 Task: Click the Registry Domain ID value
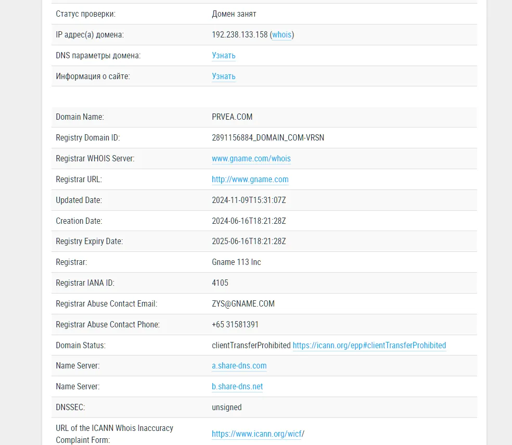[x=268, y=137]
